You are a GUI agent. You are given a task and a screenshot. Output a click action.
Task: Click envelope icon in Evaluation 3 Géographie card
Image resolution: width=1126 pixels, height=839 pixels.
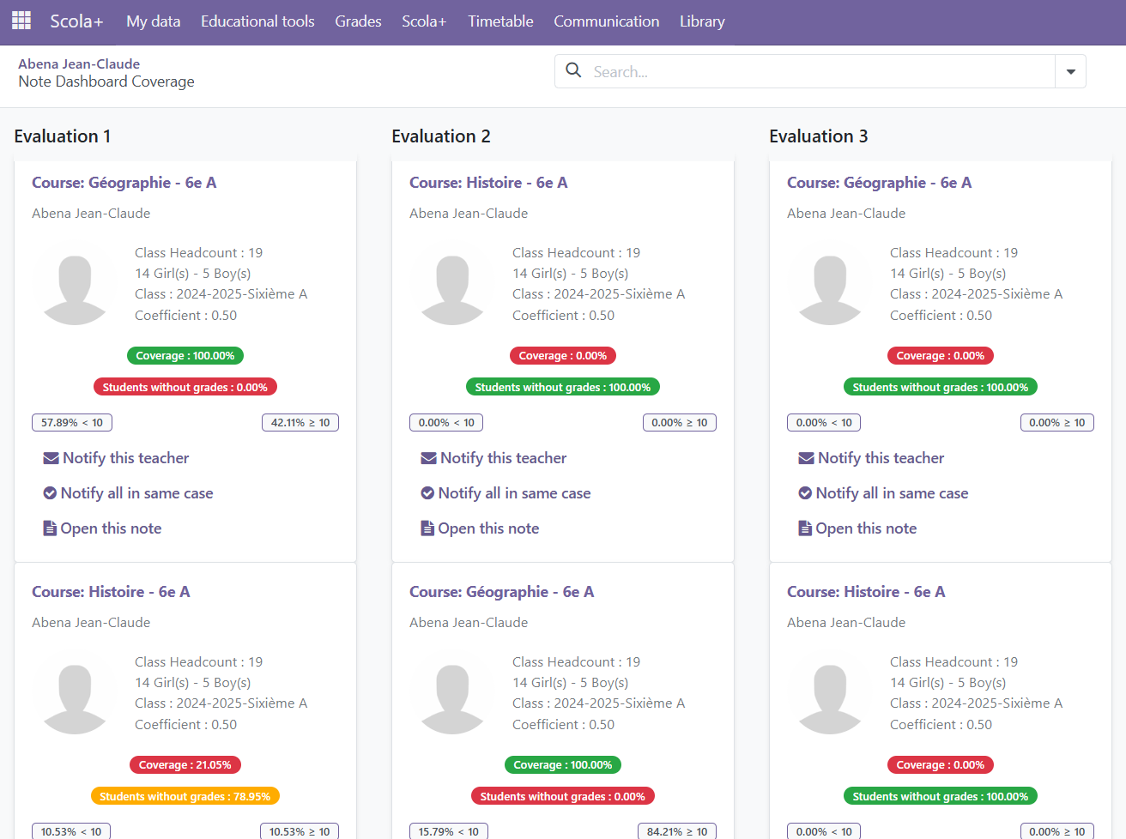click(x=806, y=458)
